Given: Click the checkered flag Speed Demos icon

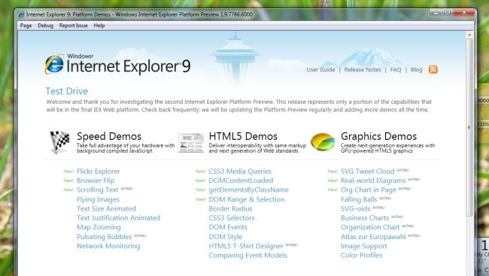Looking at the screenshot, I should (x=60, y=142).
